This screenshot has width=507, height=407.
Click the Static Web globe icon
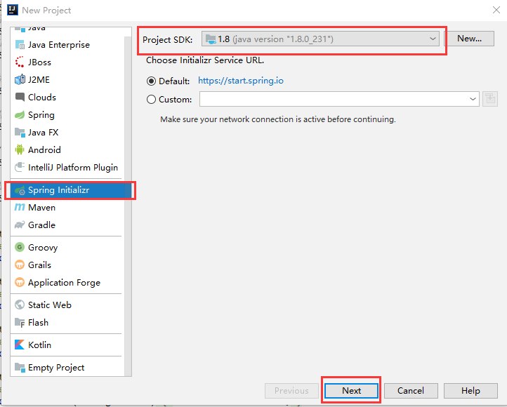[20, 305]
